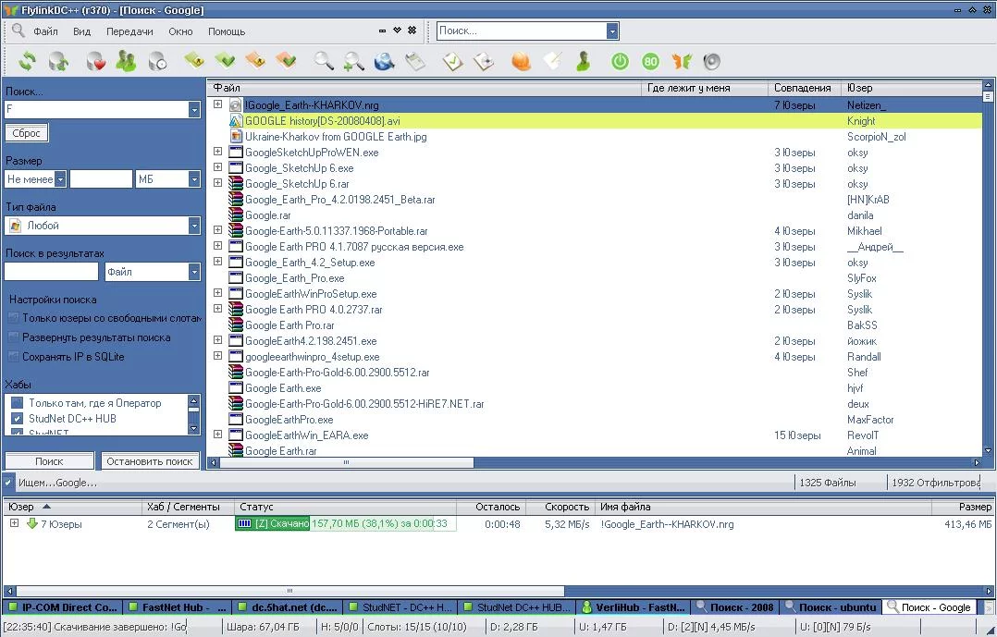Click the 'Сброс' reset button
This screenshot has width=997, height=637.
pyautogui.click(x=27, y=133)
